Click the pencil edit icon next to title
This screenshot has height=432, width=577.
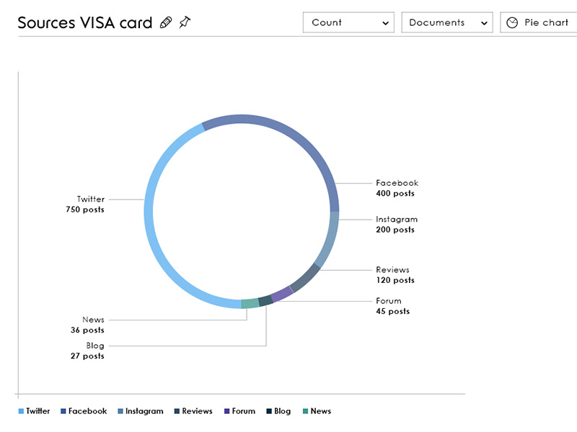point(165,22)
